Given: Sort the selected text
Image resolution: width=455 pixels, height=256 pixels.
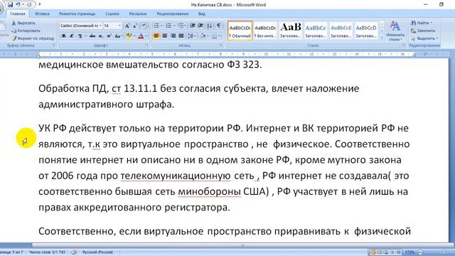Looking at the screenshot, I should click(209, 26).
